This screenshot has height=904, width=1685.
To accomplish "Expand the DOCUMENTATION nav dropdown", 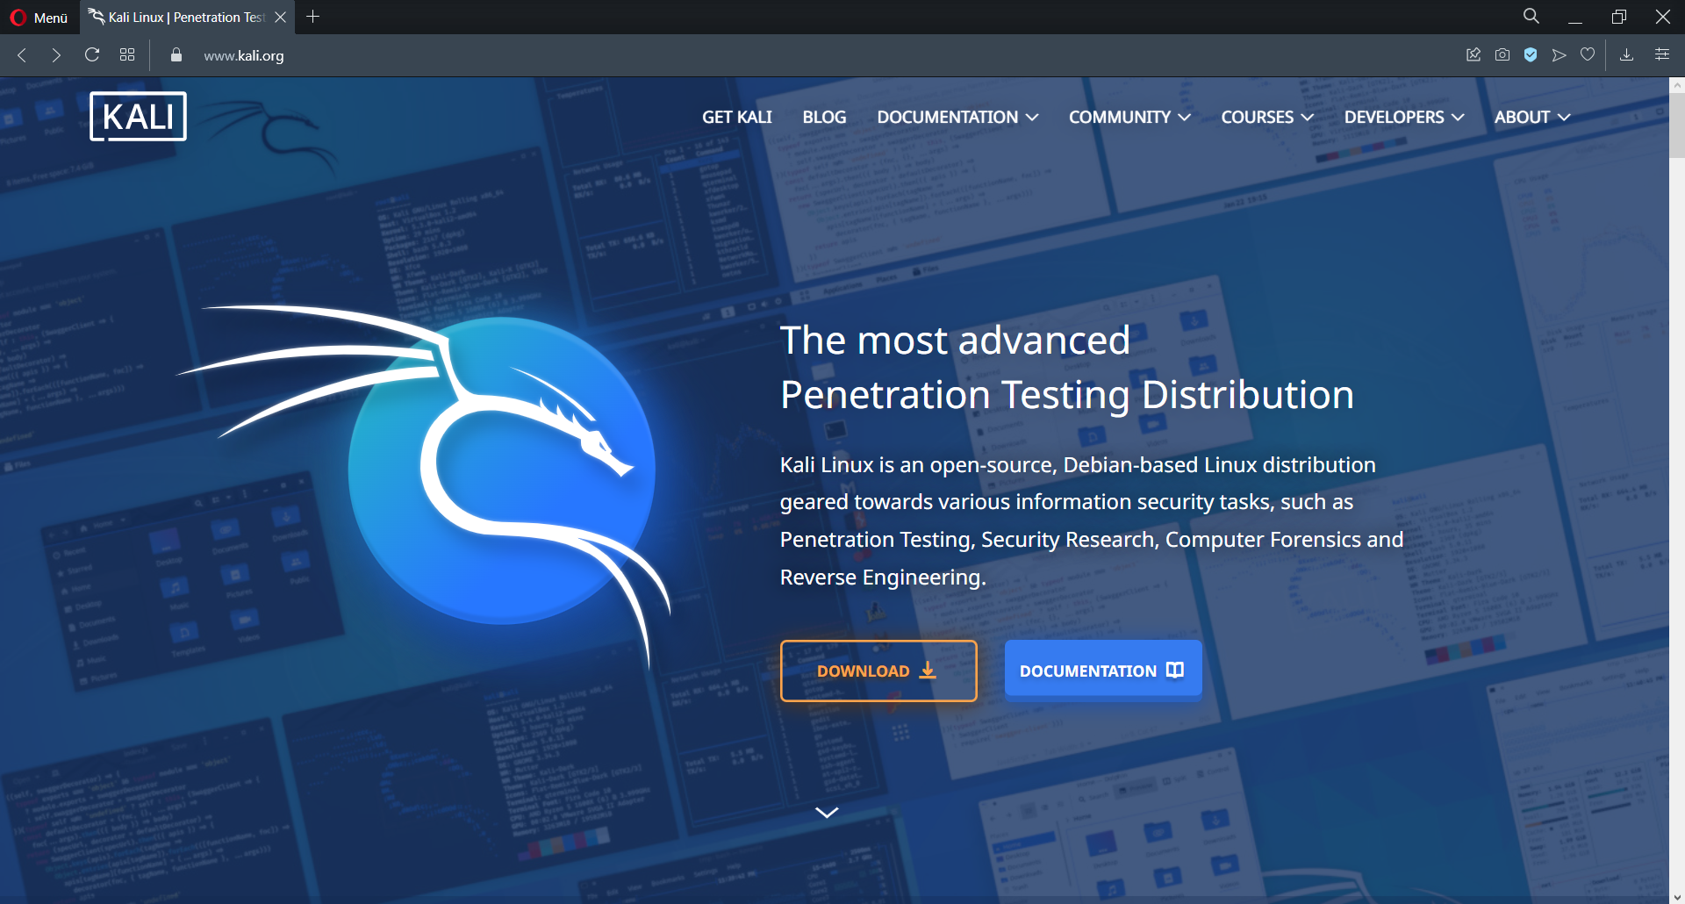I will click(x=957, y=117).
